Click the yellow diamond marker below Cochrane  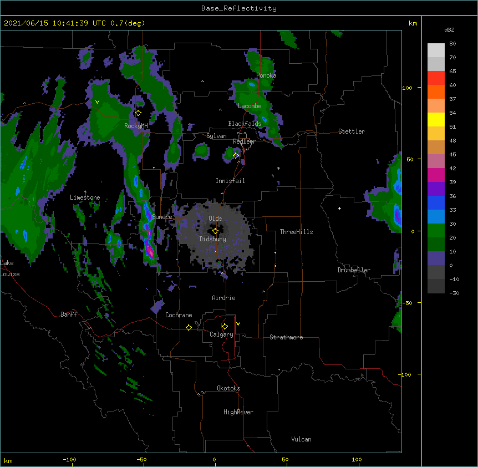click(x=189, y=327)
